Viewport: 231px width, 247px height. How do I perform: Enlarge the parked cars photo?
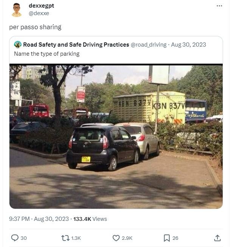116,136
